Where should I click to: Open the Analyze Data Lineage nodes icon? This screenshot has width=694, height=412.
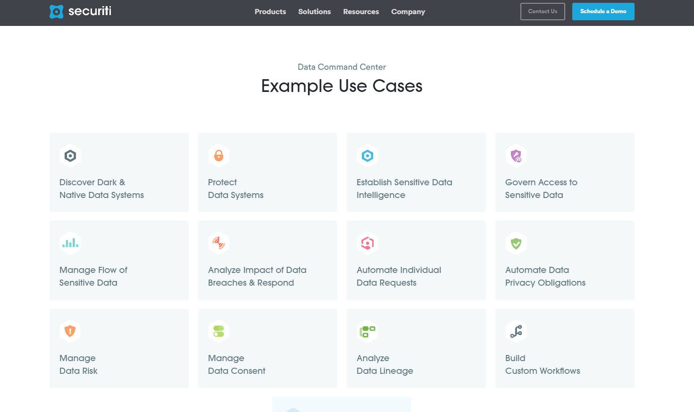[367, 330]
